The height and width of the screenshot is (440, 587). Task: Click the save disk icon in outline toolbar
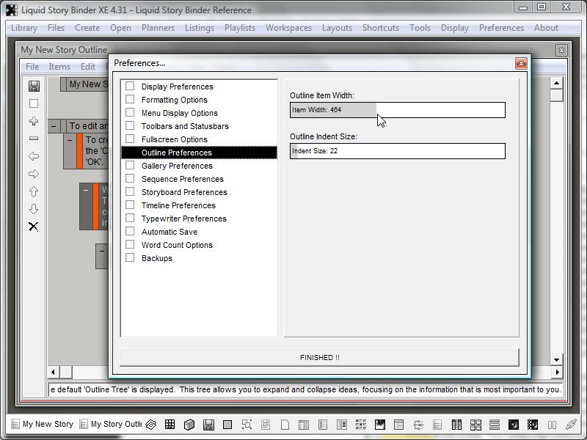point(34,86)
